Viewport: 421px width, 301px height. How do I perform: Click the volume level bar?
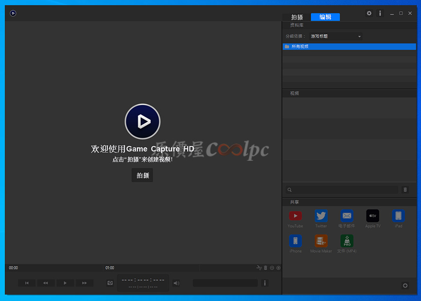[225, 283]
